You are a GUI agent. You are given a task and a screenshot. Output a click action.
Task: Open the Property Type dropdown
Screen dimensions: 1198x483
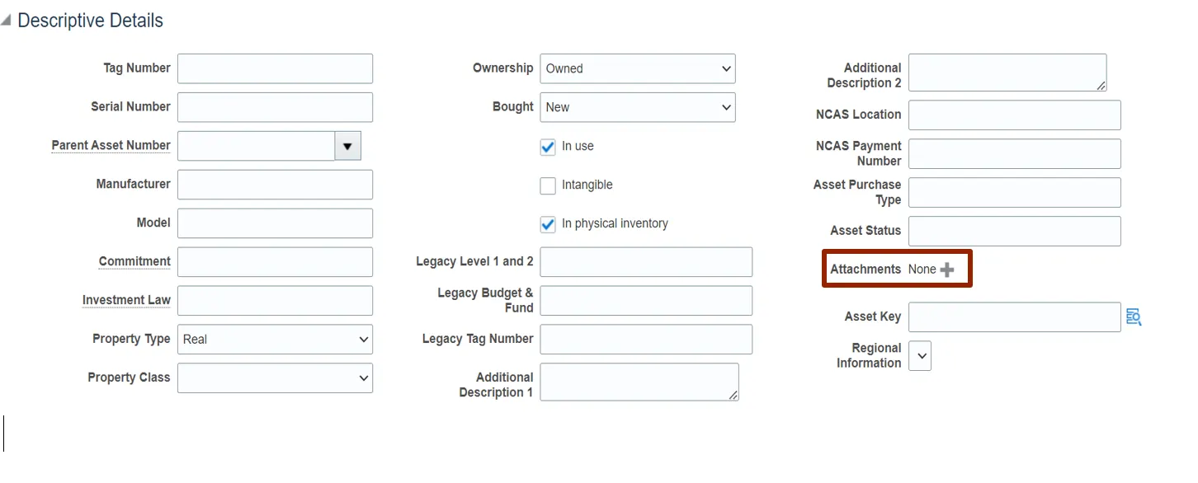pyautogui.click(x=275, y=340)
